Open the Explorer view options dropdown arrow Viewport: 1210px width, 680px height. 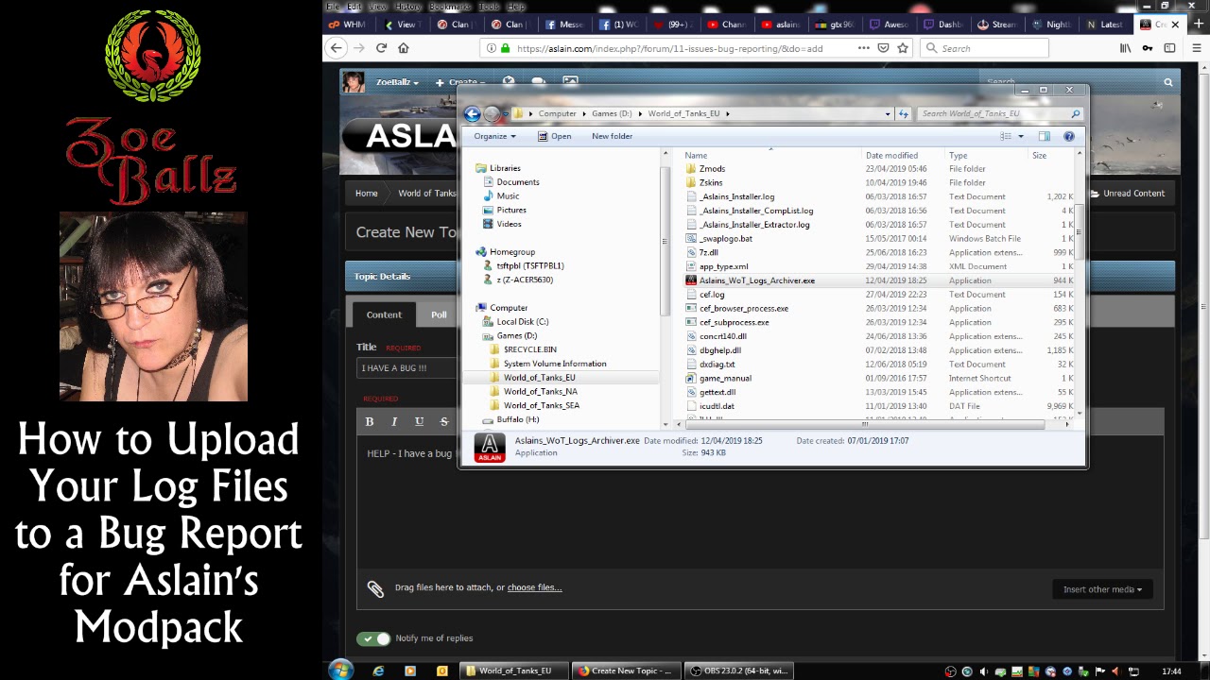pyautogui.click(x=1021, y=136)
